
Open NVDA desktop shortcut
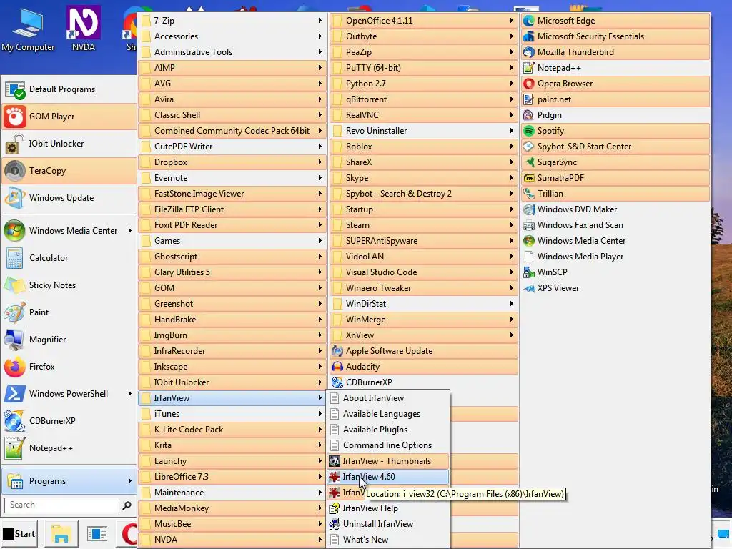[84, 29]
